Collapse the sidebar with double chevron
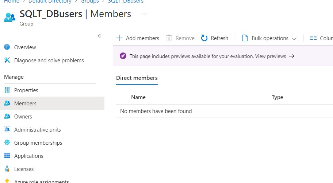 (99, 36)
